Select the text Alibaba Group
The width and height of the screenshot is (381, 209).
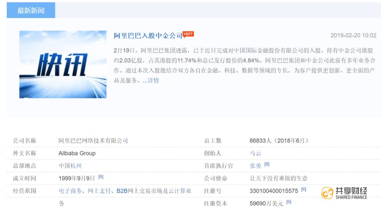(x=77, y=153)
